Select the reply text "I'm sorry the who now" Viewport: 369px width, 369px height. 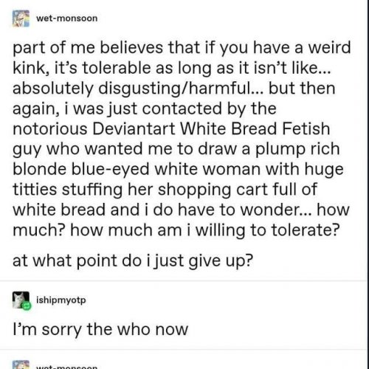pyautogui.click(x=100, y=329)
